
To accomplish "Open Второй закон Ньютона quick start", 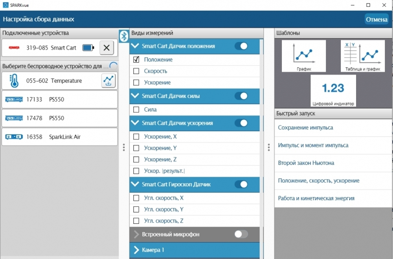I will pyautogui.click(x=306, y=163).
